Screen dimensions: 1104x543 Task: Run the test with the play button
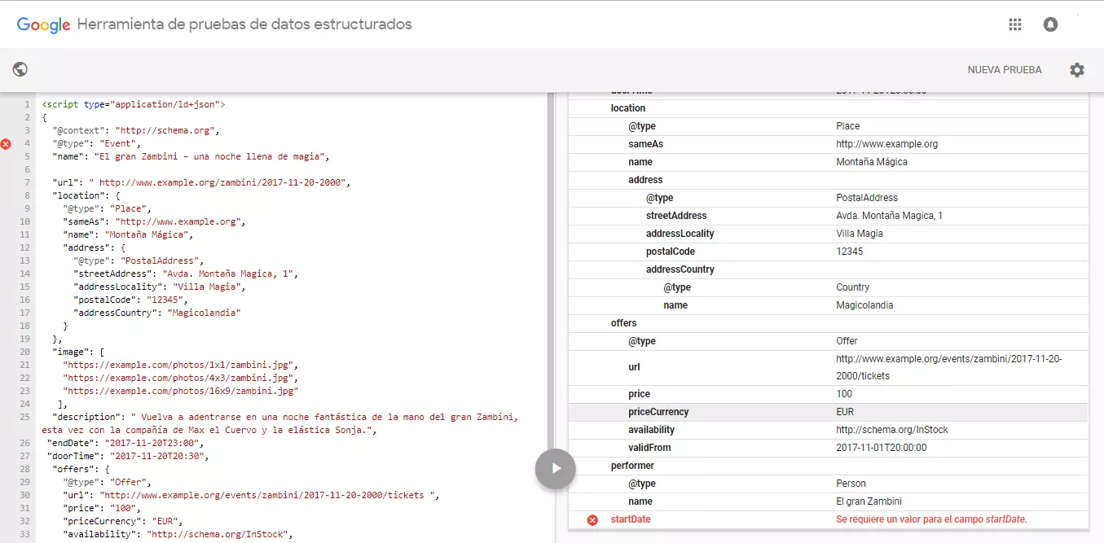(556, 468)
